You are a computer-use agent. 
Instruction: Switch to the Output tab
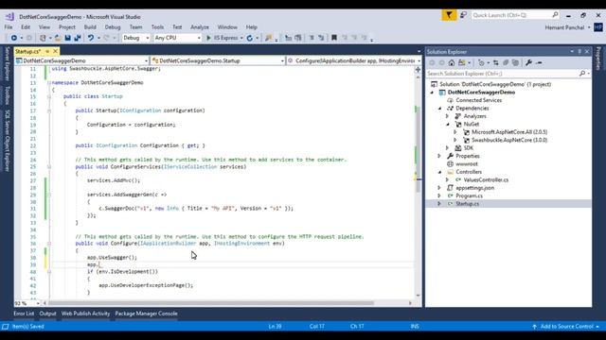[47, 314]
